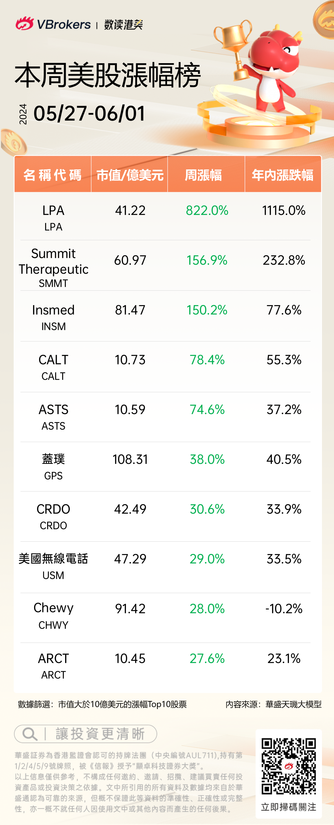
Task: Click the 立即掃碼關注 label
Action: [289, 807]
